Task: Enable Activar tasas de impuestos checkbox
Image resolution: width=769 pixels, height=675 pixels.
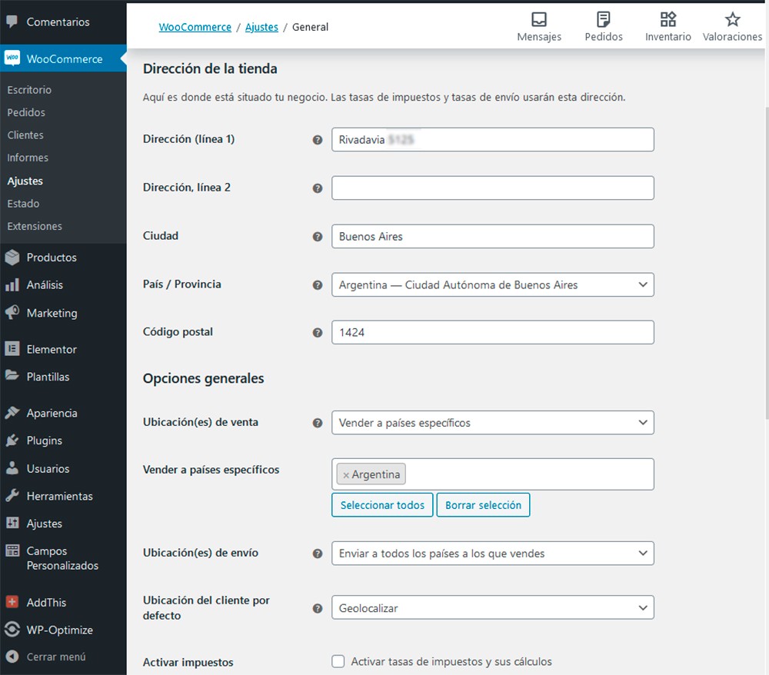Action: pos(338,661)
